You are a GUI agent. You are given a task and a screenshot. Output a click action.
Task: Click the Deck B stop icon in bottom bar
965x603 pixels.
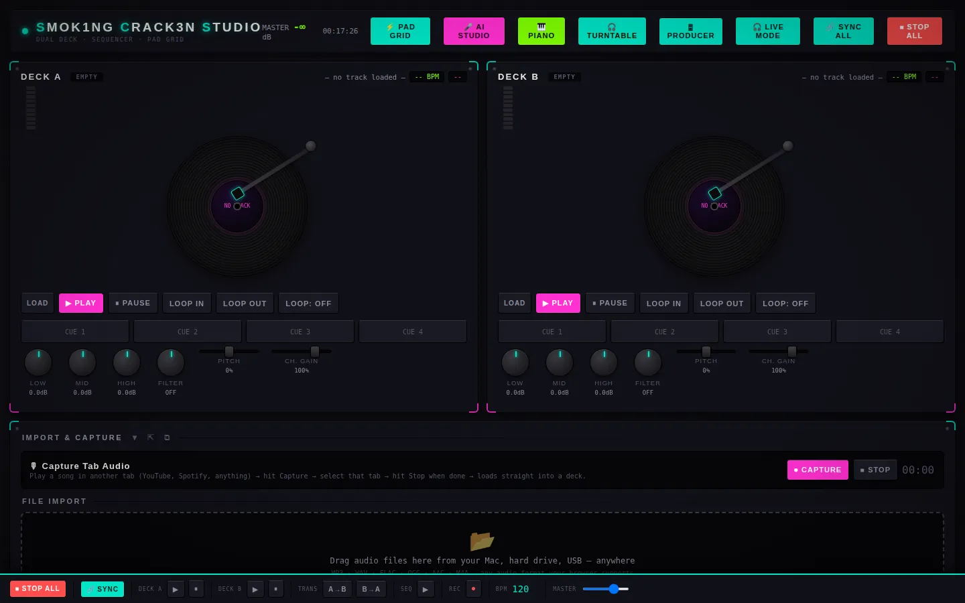276,589
